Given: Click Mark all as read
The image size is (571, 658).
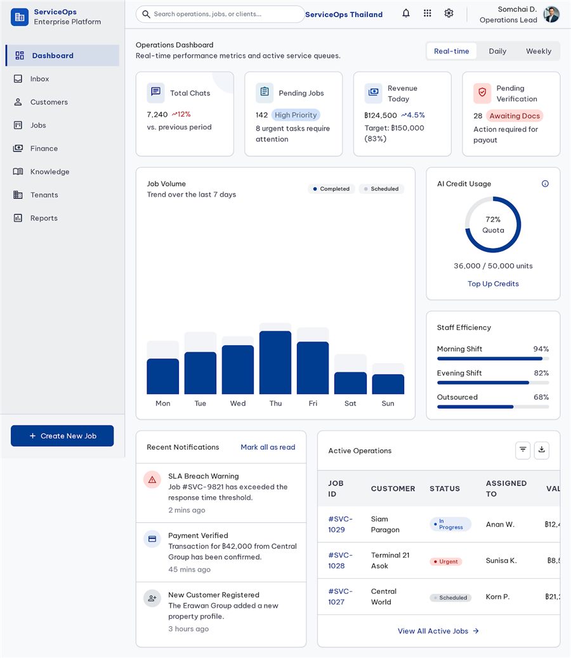Looking at the screenshot, I should (x=268, y=447).
